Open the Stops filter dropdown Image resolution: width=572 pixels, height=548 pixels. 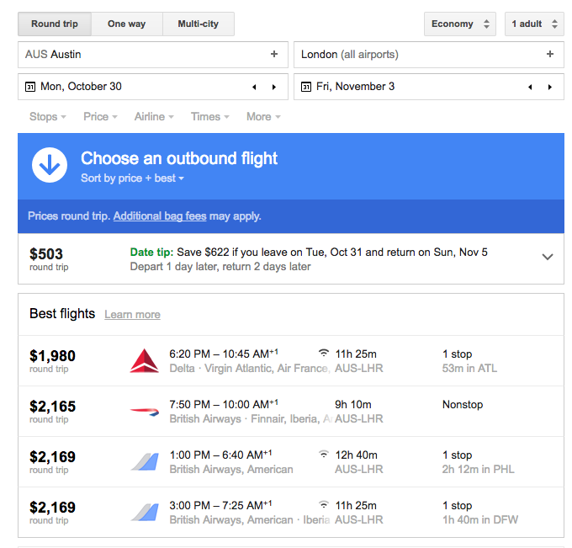(47, 117)
